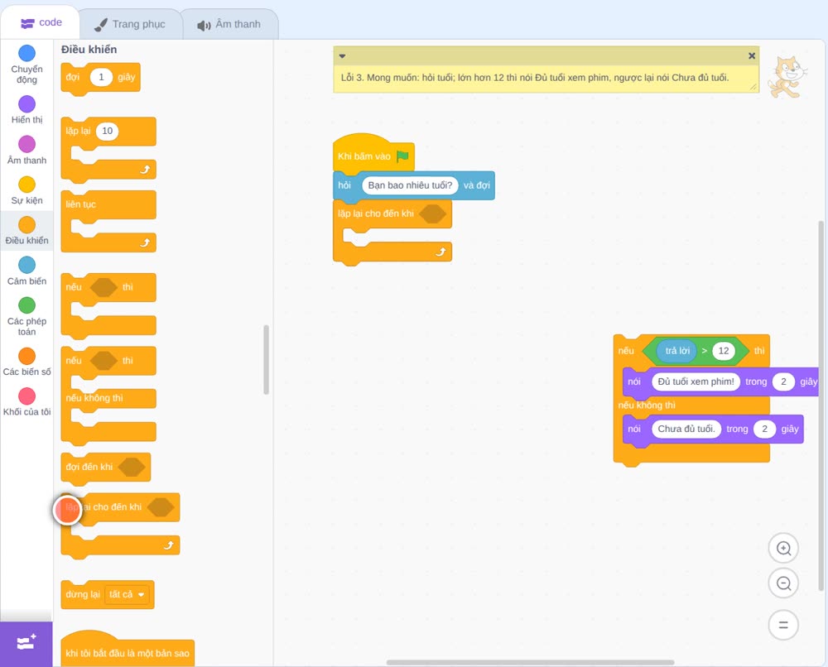Edit the value 12 in comparison block

click(724, 351)
